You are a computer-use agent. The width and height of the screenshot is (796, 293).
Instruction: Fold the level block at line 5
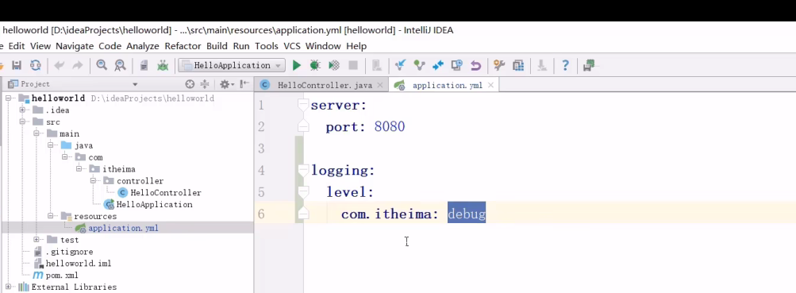[303, 192]
